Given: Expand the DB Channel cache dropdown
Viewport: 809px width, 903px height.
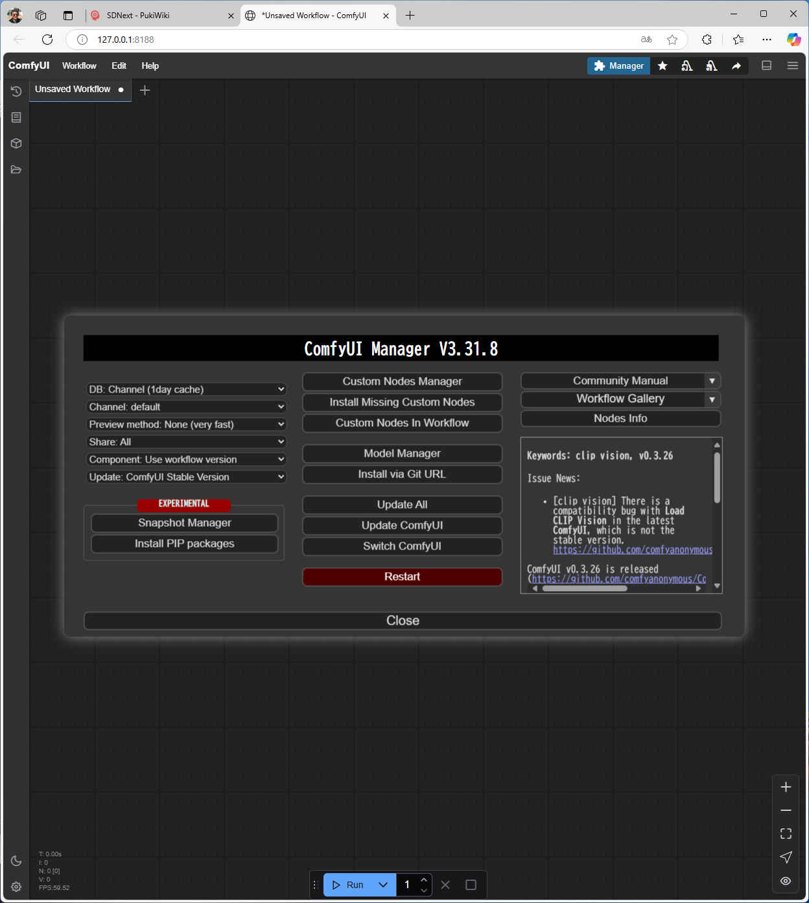Looking at the screenshot, I should pyautogui.click(x=187, y=389).
